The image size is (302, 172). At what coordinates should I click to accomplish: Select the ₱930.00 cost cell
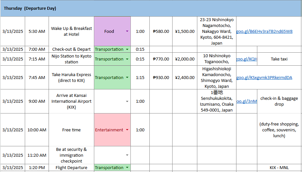click(x=161, y=78)
